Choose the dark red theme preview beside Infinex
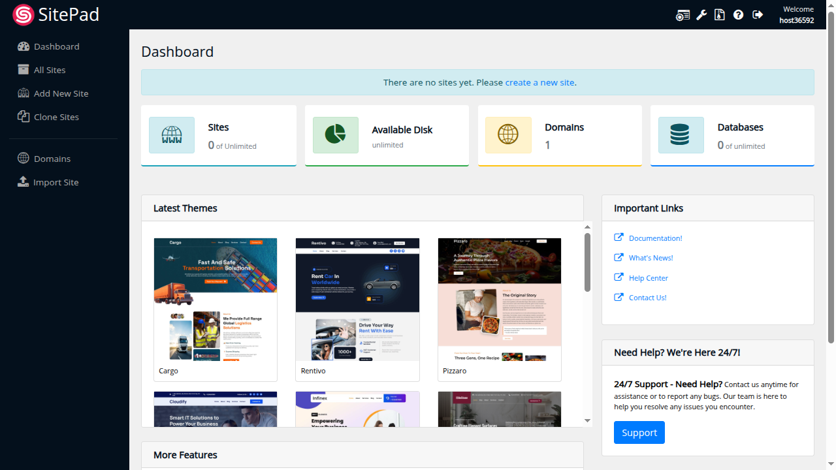Image resolution: width=836 pixels, height=470 pixels. pyautogui.click(x=500, y=409)
